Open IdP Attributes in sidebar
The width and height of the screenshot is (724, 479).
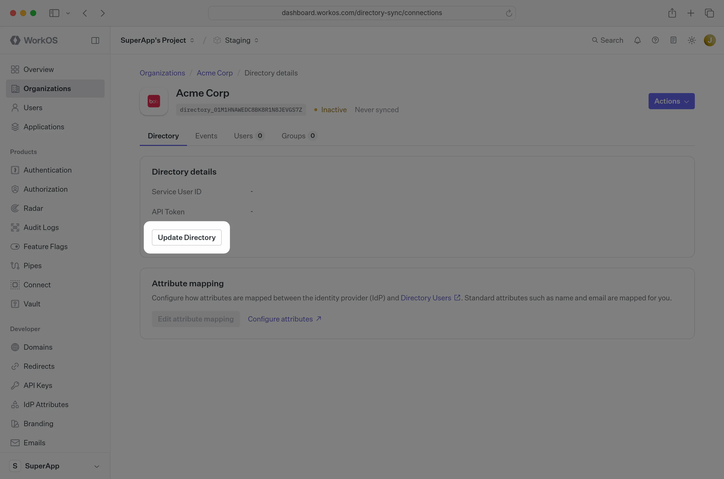click(x=55, y=405)
